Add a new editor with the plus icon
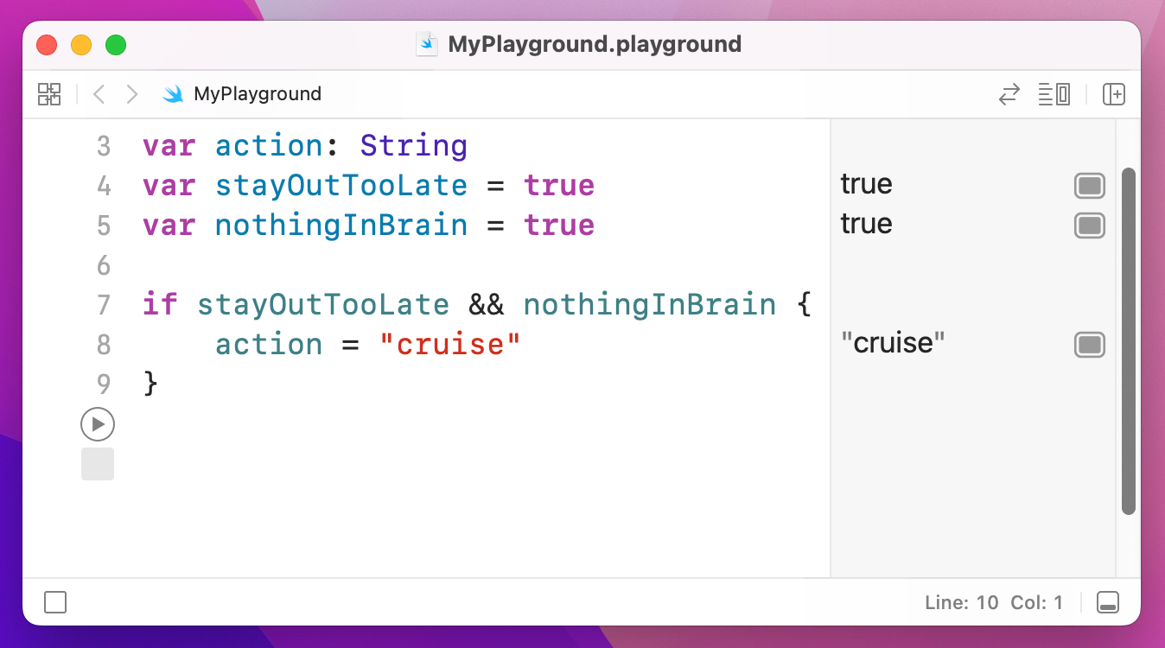 (x=1114, y=94)
